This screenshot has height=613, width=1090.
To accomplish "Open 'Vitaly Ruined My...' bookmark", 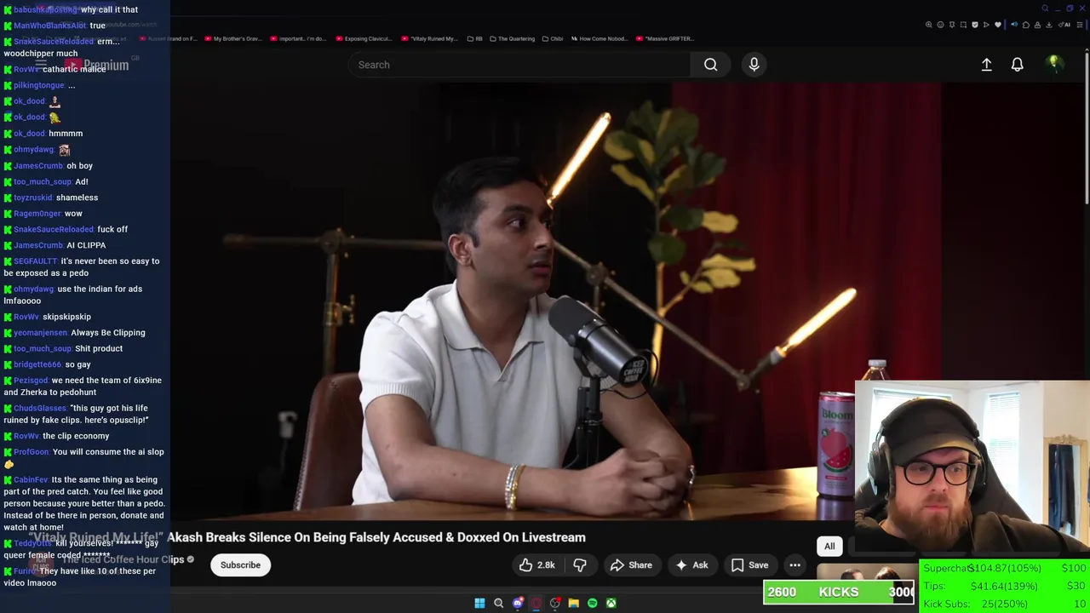I will [x=429, y=38].
